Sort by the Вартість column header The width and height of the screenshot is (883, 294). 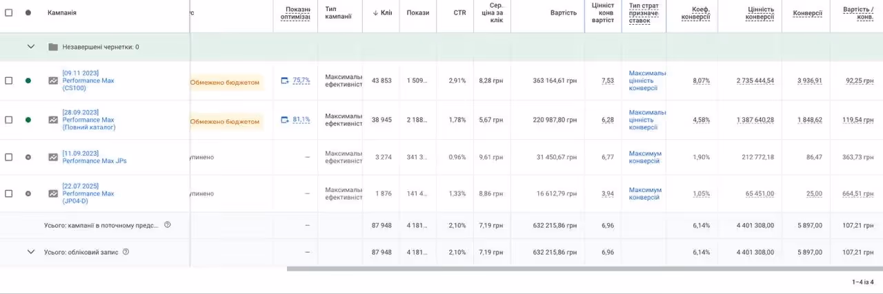pos(564,12)
